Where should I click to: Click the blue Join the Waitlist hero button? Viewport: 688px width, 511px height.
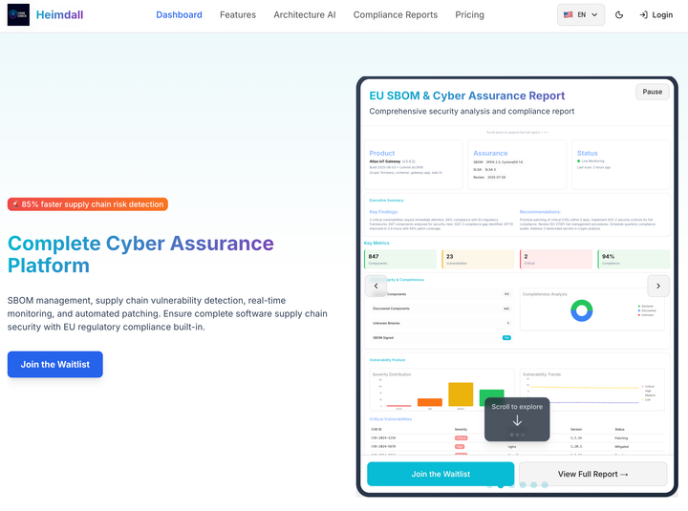(x=55, y=364)
